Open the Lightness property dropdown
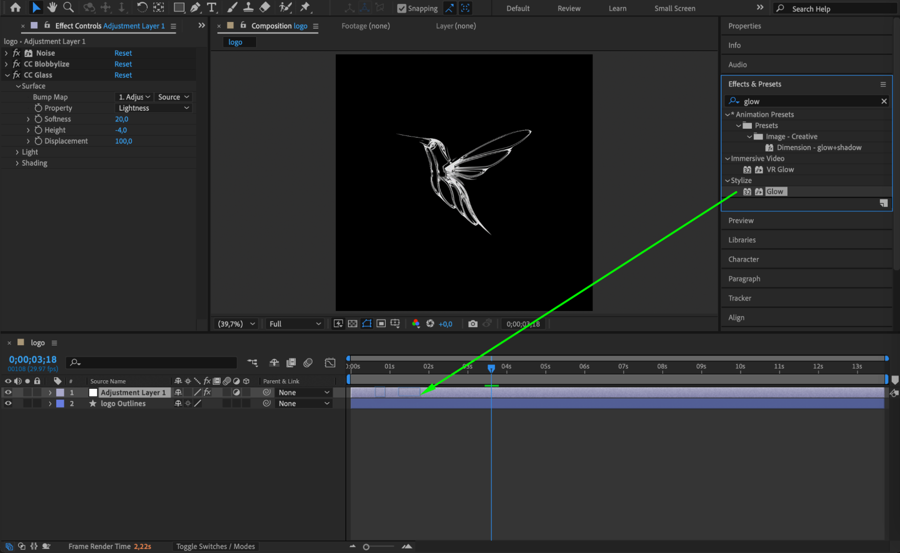 pos(154,108)
